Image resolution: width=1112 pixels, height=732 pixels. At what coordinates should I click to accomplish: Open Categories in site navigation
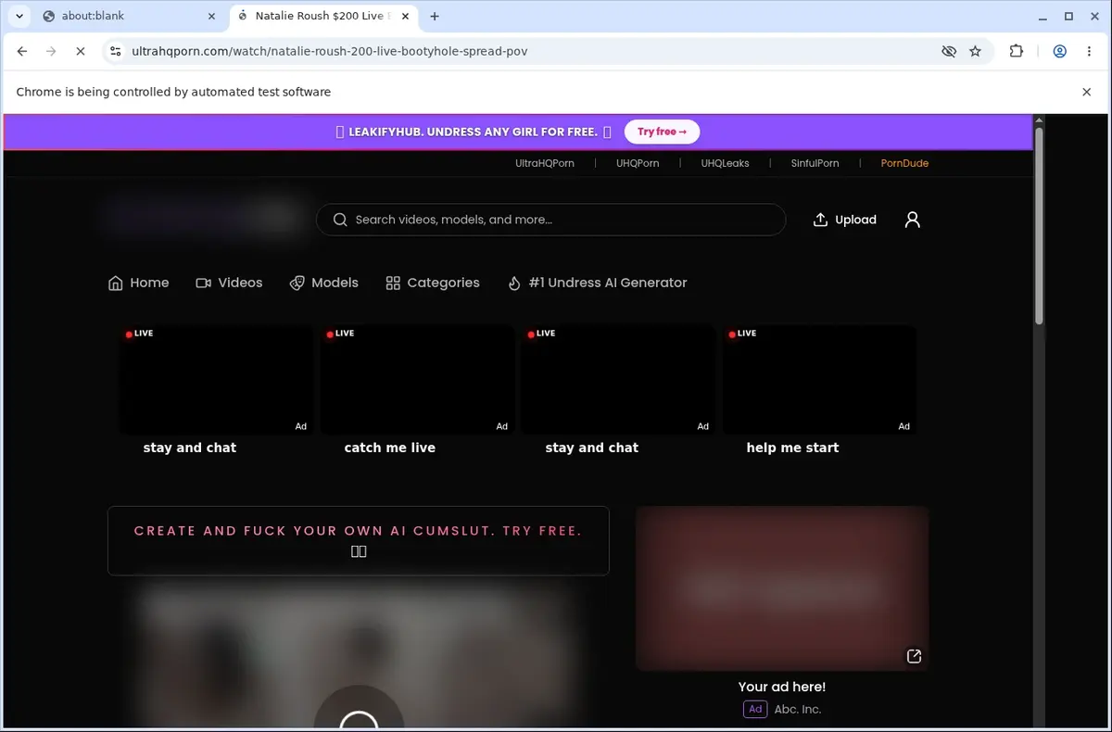433,283
